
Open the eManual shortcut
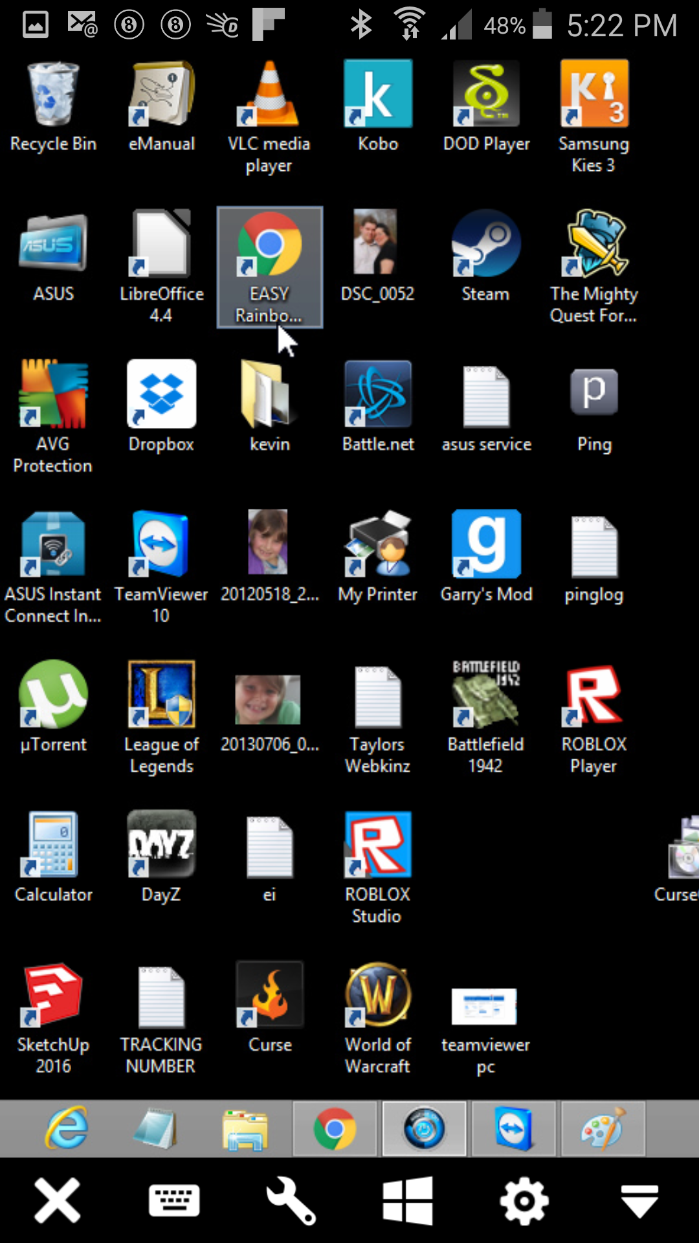click(x=162, y=107)
